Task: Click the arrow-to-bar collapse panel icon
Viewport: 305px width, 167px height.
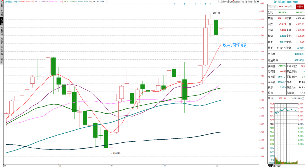Action: tap(258, 2)
